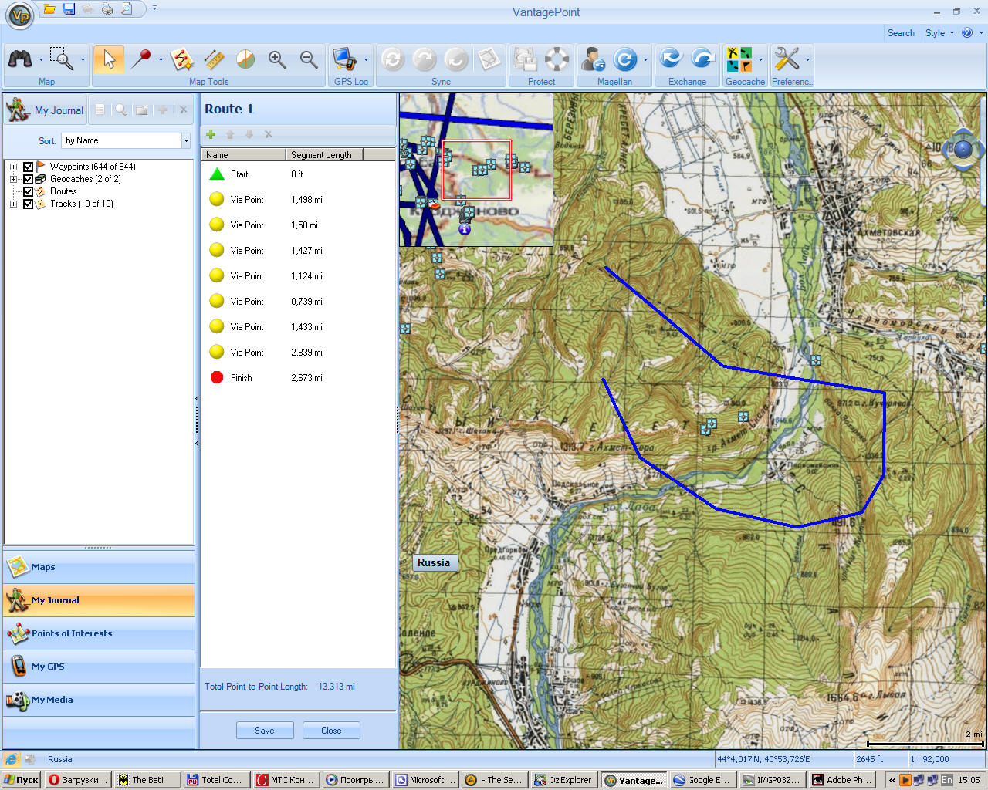Click the Name column header
The height and width of the screenshot is (790, 988).
tap(243, 155)
